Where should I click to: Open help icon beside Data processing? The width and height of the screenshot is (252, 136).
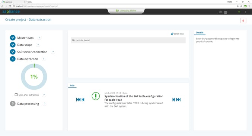coord(45,104)
